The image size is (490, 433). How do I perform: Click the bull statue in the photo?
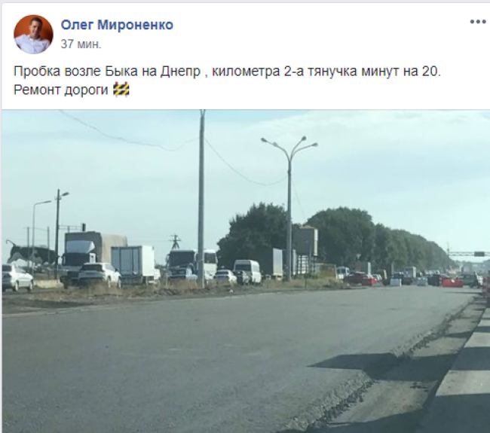29,255
